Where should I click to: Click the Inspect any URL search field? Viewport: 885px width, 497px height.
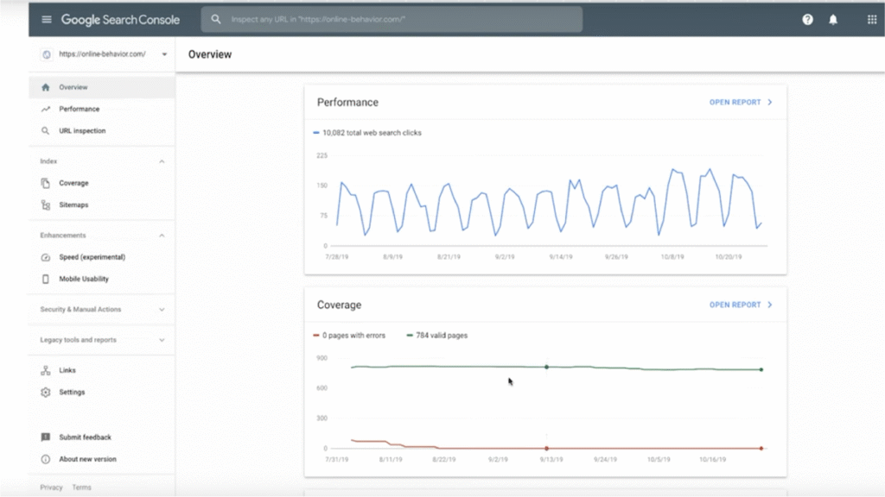point(392,19)
